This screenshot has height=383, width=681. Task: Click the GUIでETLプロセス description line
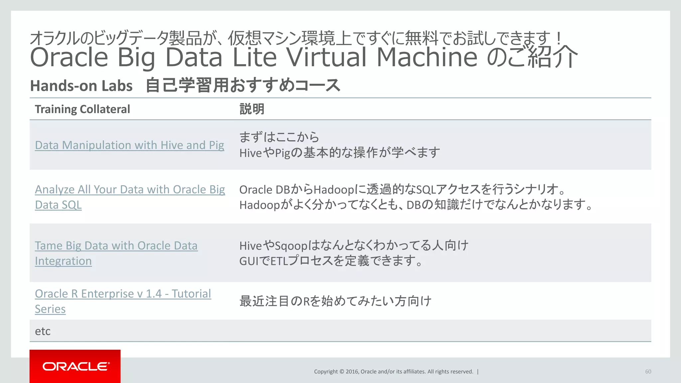[x=331, y=261]
